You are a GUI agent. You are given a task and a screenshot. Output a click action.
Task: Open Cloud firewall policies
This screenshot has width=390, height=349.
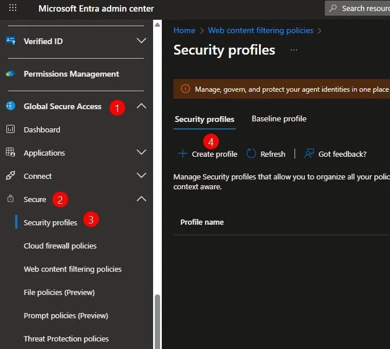pyautogui.click(x=60, y=246)
